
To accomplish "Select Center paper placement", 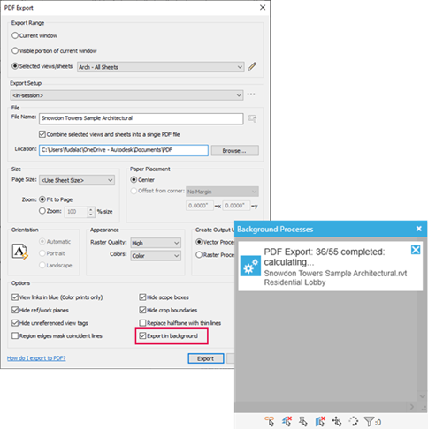I will click(134, 179).
